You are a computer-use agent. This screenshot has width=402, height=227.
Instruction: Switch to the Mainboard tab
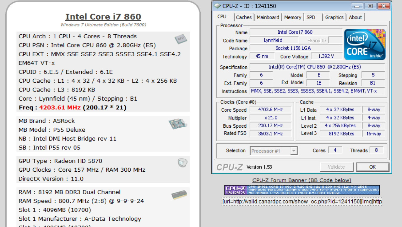tap(268, 17)
